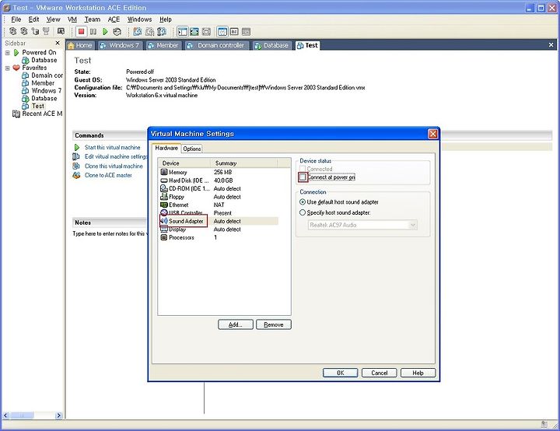This screenshot has width=560, height=431.
Task: Select Domain controller in sidebar Favorites
Action: point(42,75)
